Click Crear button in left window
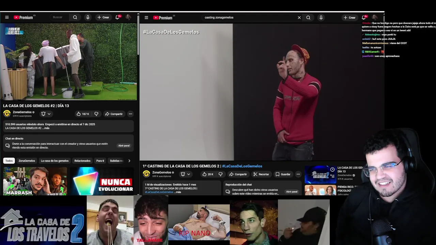Image resolution: width=436 pixels, height=245 pixels. coord(103,17)
